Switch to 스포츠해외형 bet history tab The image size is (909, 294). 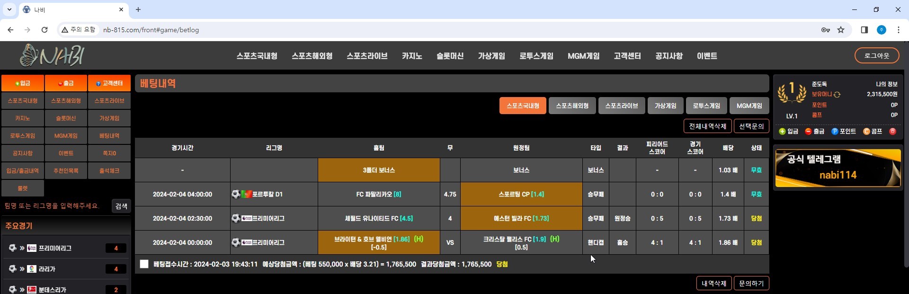[572, 106]
